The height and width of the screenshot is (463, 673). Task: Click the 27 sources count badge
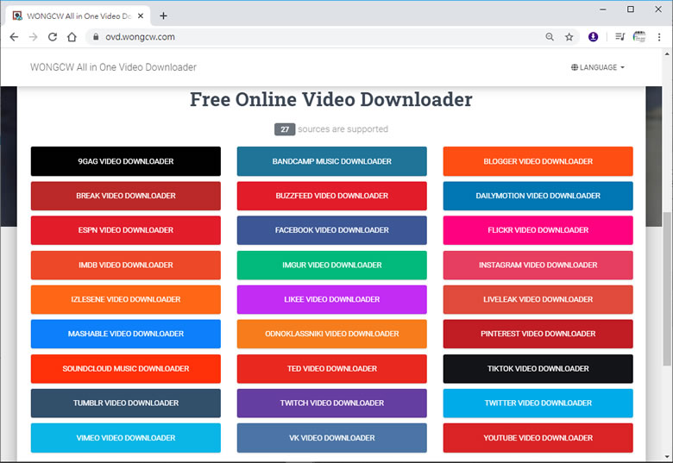click(285, 129)
